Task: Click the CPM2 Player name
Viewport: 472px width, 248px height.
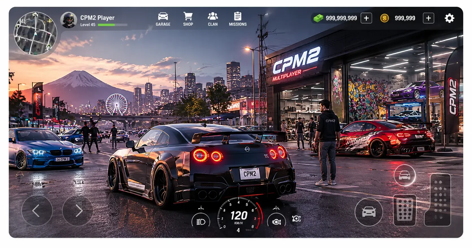Action: pos(97,18)
